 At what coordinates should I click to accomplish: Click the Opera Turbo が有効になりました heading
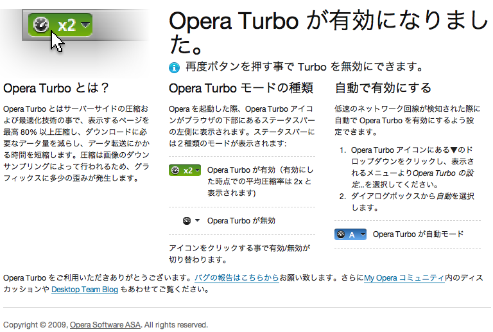[x=327, y=32]
